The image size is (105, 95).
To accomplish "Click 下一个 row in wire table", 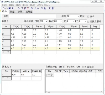I will click(6, 52).
